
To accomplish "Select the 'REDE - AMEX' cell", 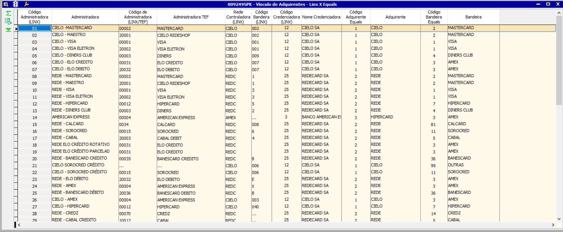I will (85, 186).
